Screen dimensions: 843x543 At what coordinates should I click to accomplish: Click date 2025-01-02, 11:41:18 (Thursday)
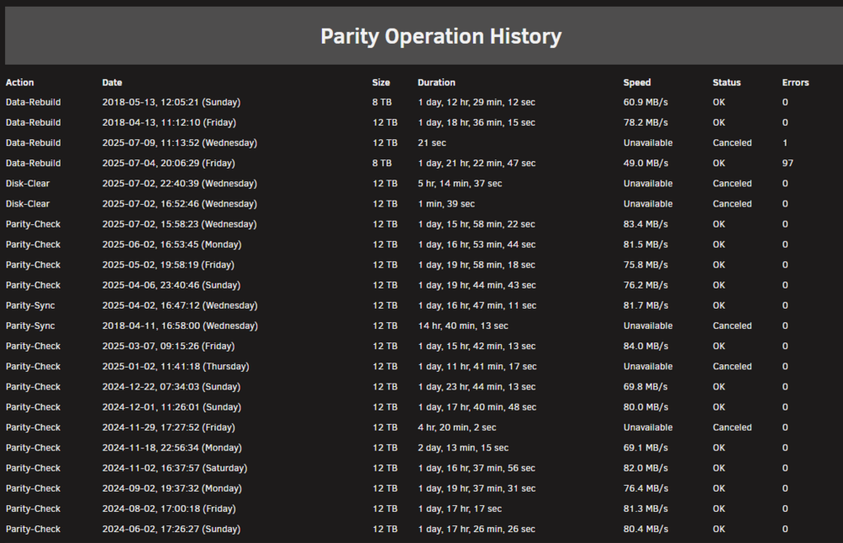pos(176,367)
